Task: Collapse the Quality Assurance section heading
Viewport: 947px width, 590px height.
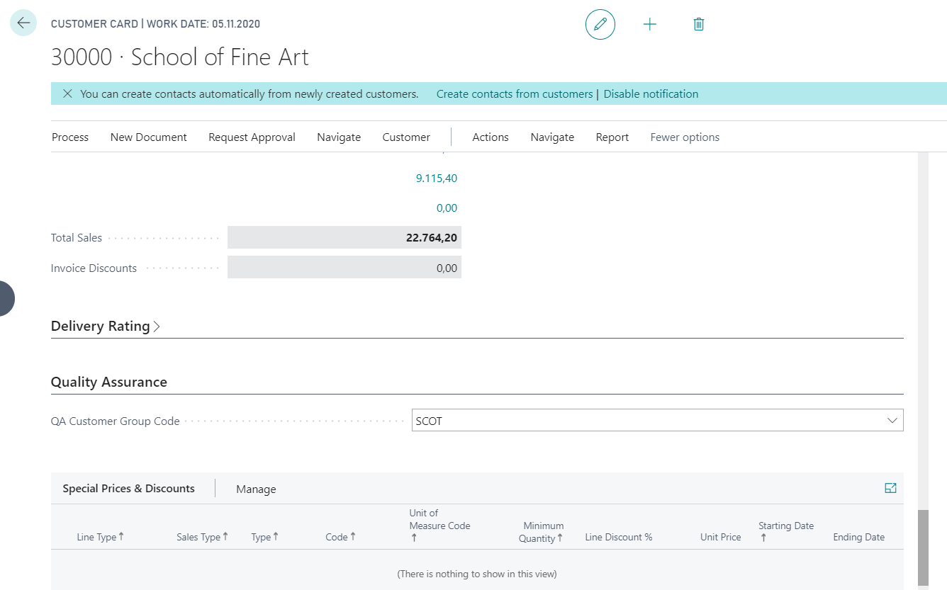Action: point(109,382)
